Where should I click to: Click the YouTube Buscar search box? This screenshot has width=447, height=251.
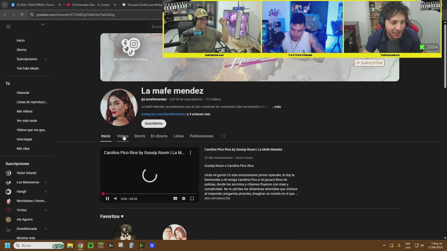[157, 26]
